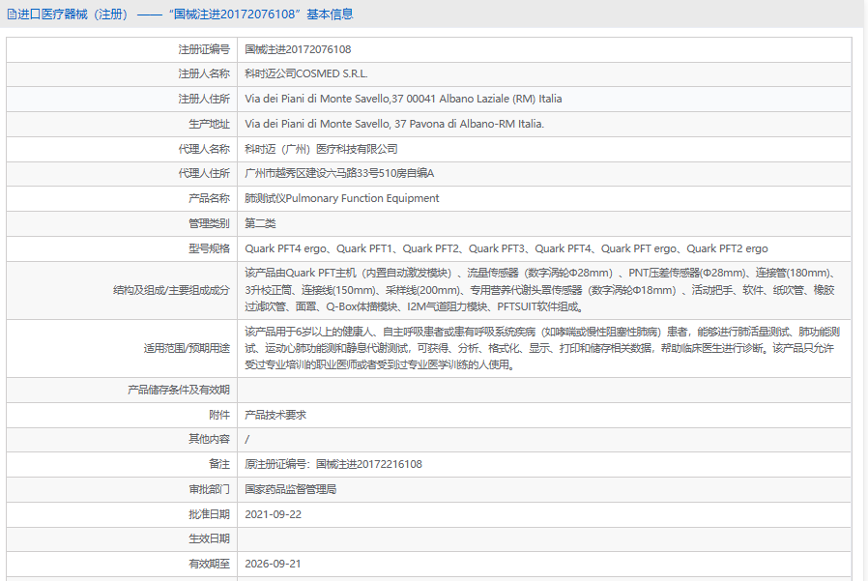The width and height of the screenshot is (868, 581).
Task: Select product name Pulmonary Function Equipment
Action: click(341, 198)
